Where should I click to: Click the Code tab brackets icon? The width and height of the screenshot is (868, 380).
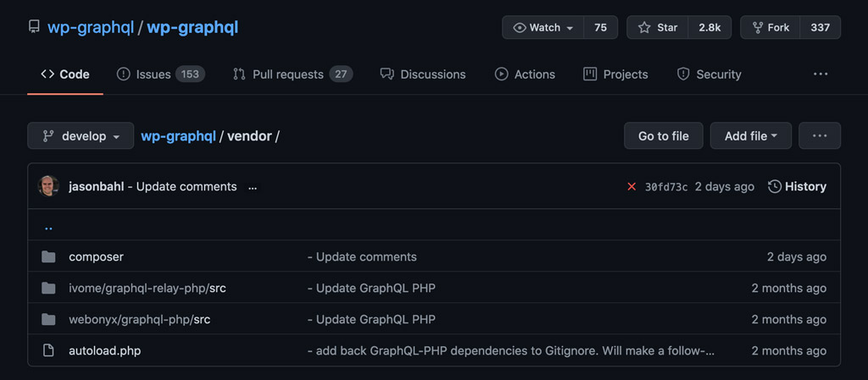point(47,74)
